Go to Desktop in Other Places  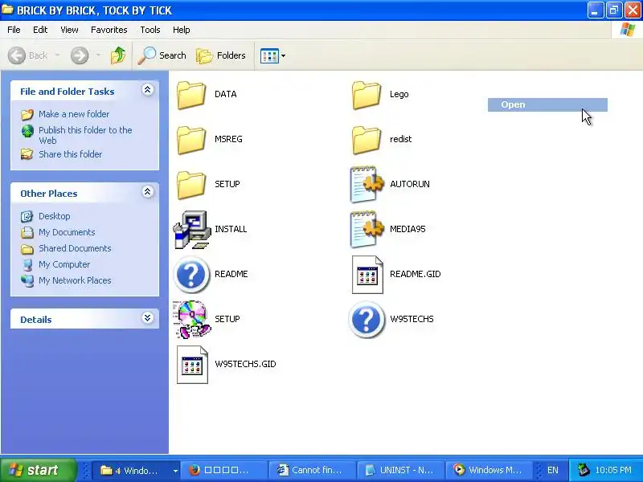[54, 216]
